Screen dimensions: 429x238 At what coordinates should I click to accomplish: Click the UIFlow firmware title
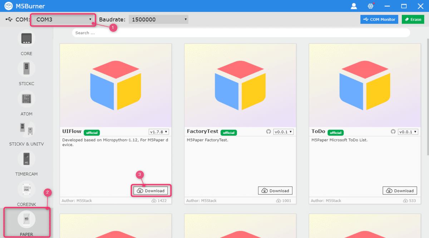(72, 131)
